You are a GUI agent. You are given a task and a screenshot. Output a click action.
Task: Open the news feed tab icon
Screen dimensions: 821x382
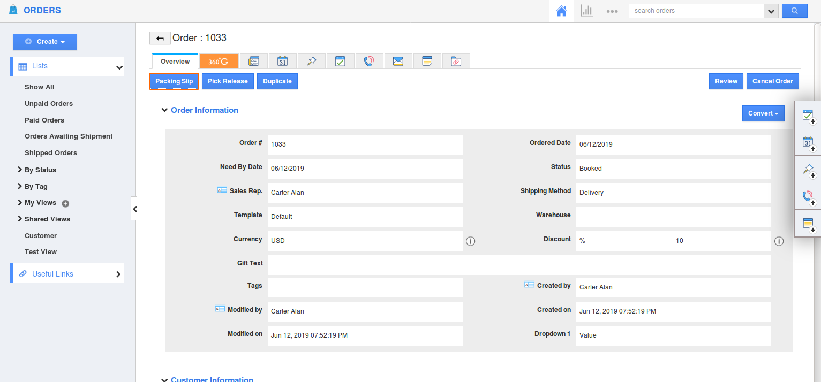coord(253,61)
